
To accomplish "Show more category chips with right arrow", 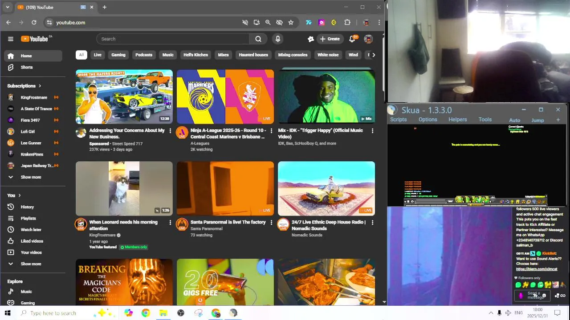I will [373, 55].
